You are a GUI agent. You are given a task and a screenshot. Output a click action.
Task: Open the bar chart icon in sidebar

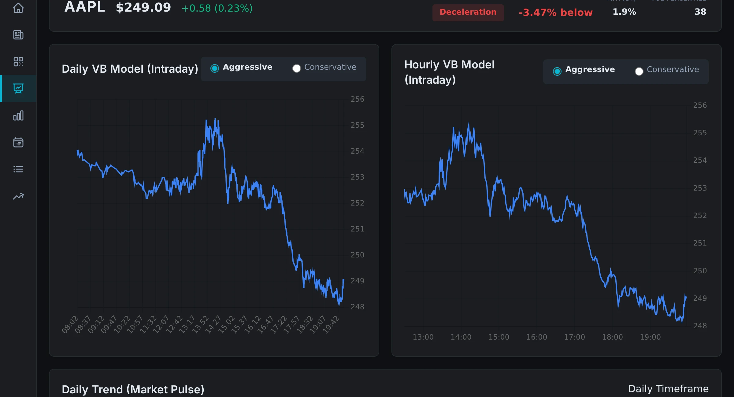click(18, 115)
